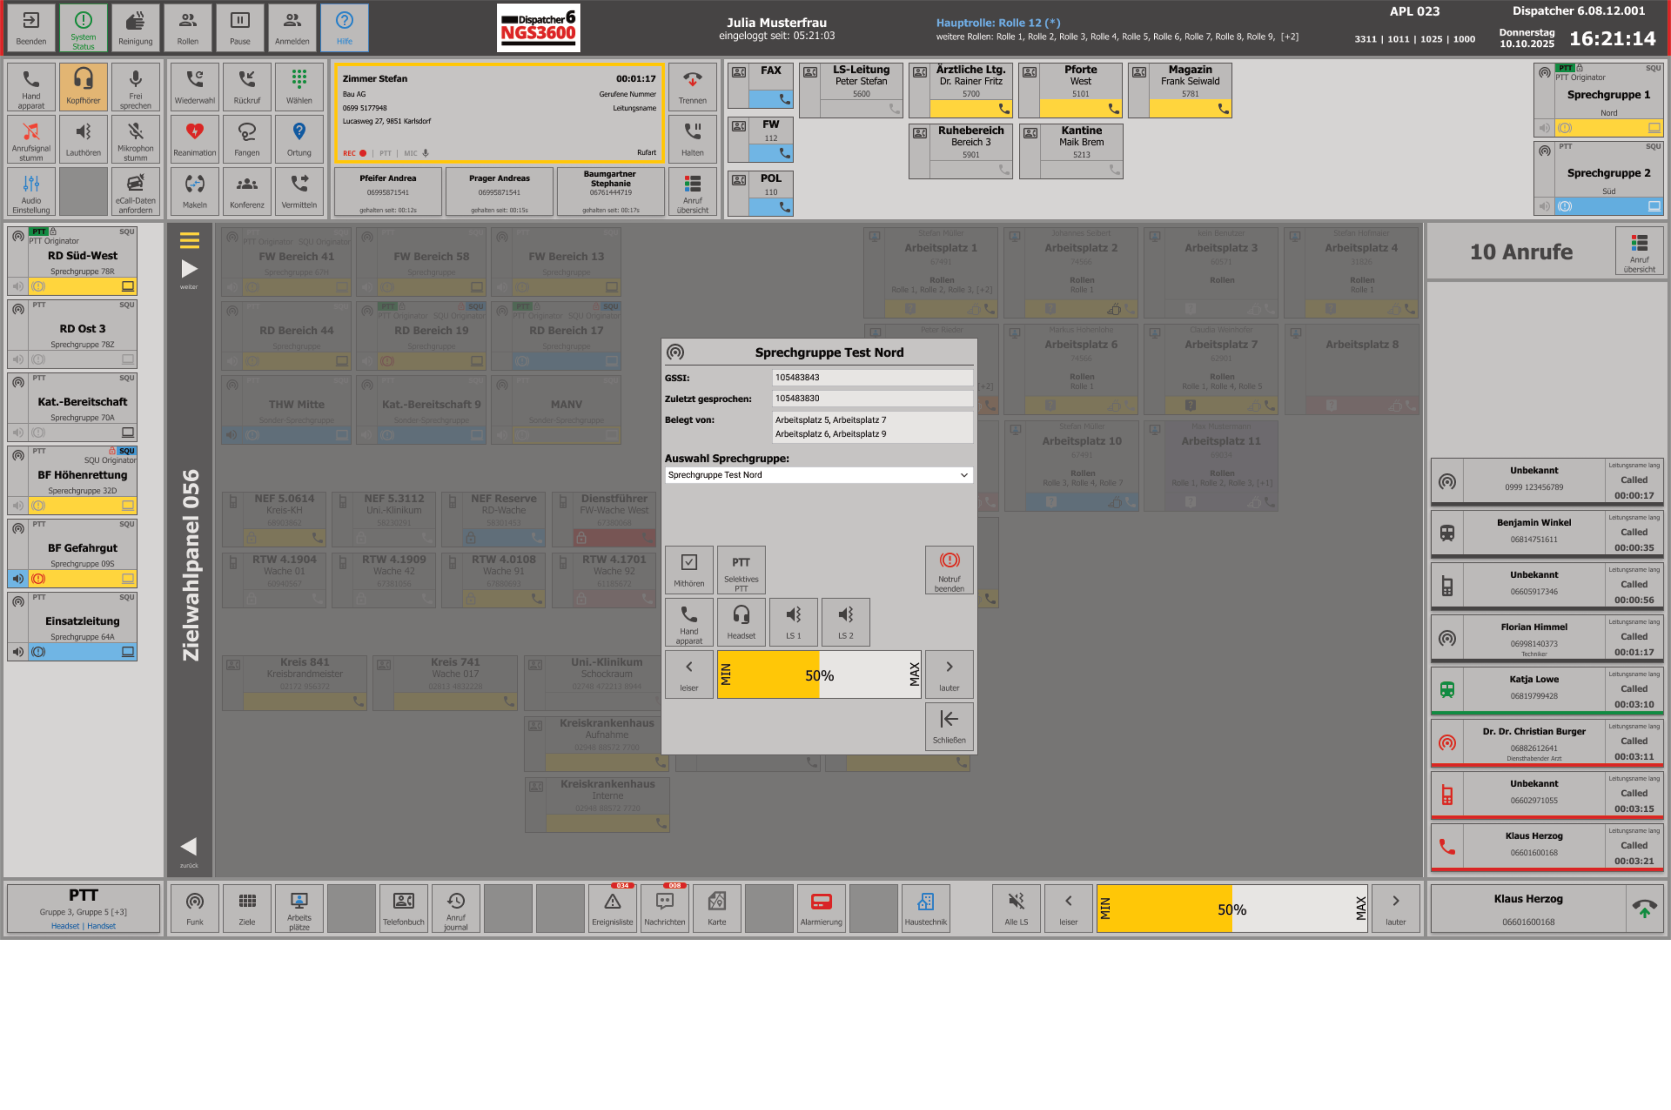Image resolution: width=1671 pixels, height=1110 pixels.
Task: Open the Hilfe menu
Action: point(344,28)
